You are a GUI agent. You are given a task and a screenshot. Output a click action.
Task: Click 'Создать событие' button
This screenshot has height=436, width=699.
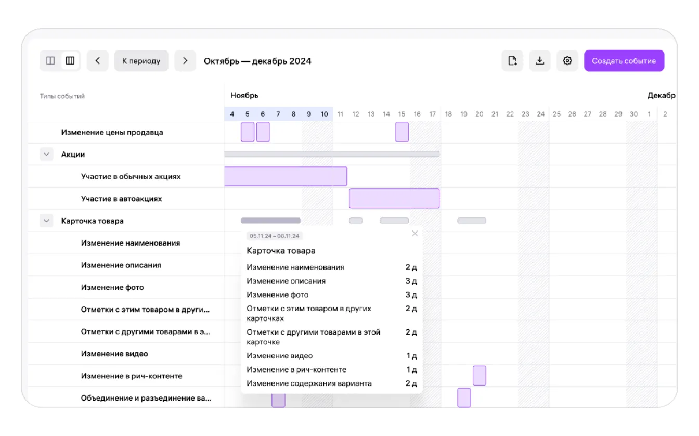click(x=624, y=61)
